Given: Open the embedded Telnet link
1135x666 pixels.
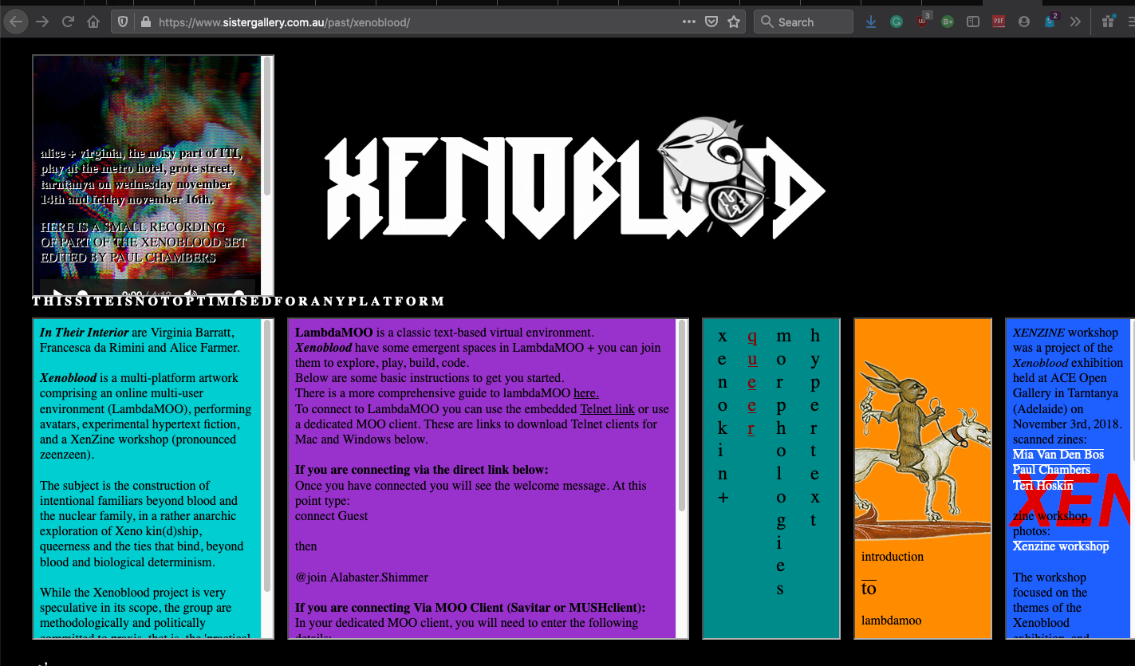Looking at the screenshot, I should click(607, 409).
